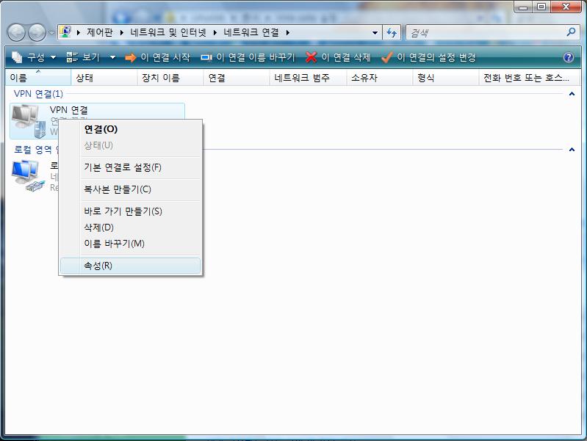Click the 네트워크 및 인터넷 breadcrumb
The width and height of the screenshot is (587, 441).
tap(181, 33)
